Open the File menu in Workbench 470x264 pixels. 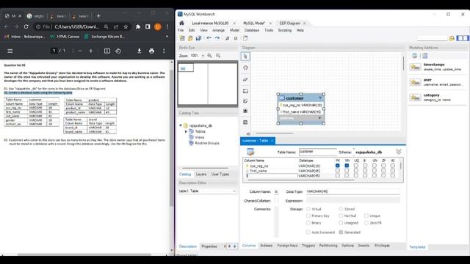pos(181,30)
